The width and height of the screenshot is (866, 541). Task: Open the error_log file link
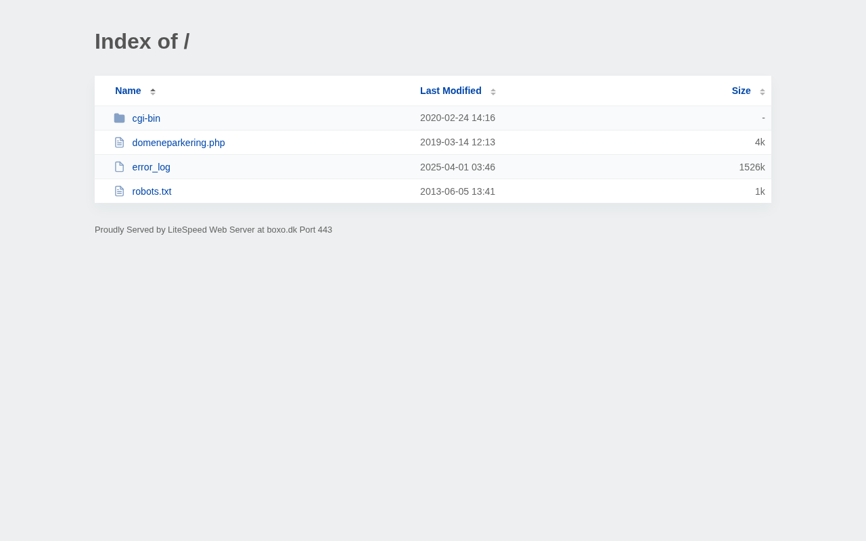152,167
